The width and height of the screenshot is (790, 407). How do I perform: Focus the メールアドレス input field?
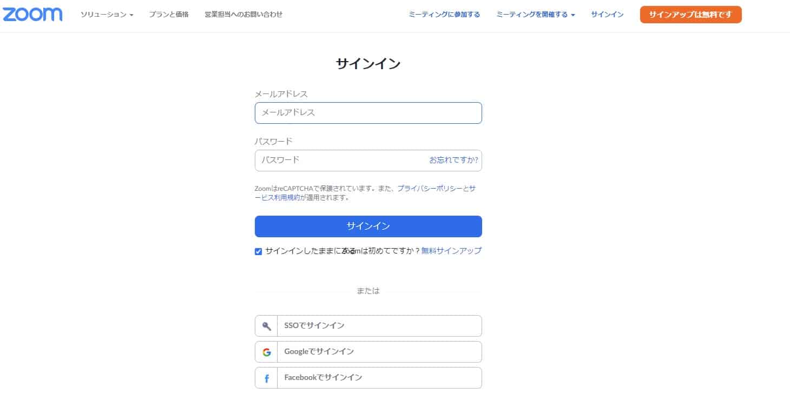368,113
